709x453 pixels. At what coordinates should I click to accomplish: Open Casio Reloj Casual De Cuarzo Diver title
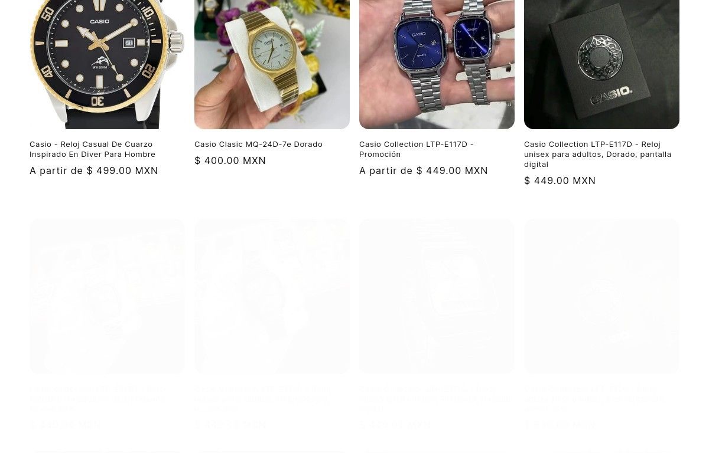pyautogui.click(x=93, y=149)
